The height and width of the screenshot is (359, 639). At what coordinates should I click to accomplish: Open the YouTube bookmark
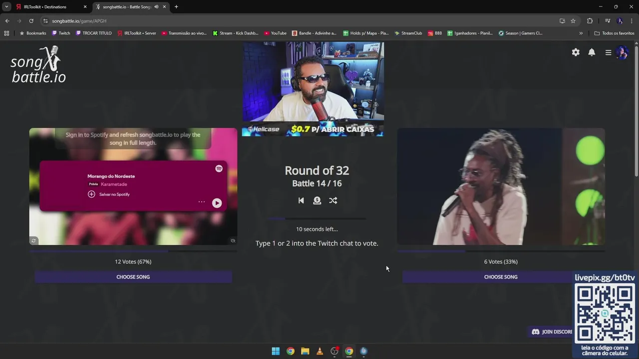(x=275, y=33)
